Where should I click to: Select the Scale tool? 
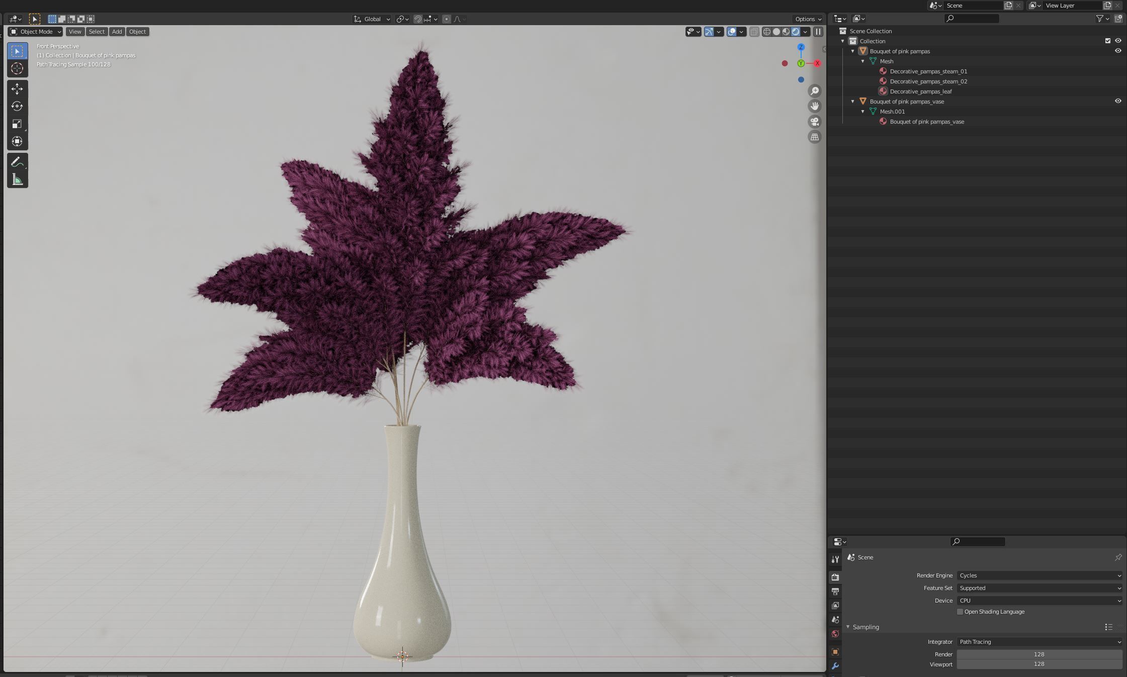click(17, 124)
